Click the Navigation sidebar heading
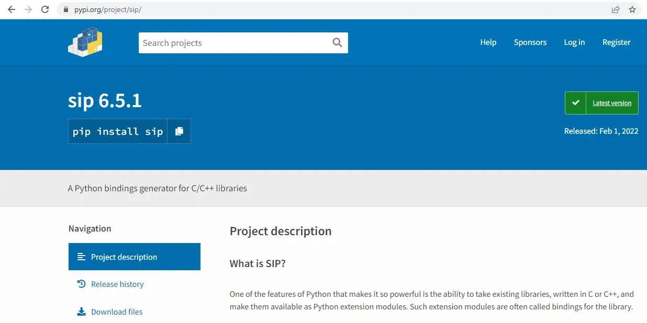Image resolution: width=647 pixels, height=323 pixels. pos(90,228)
